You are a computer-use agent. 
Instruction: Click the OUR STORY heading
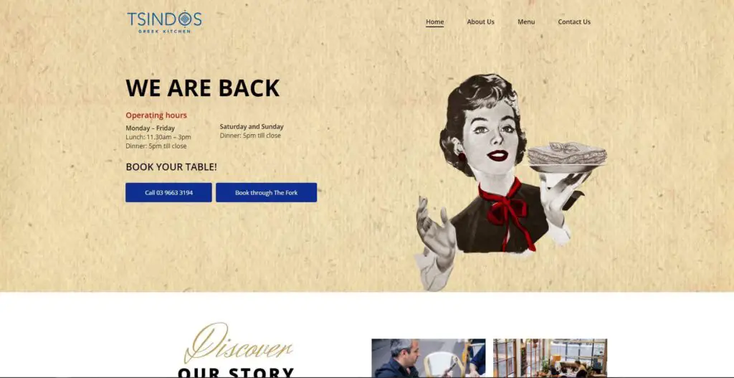[236, 373]
